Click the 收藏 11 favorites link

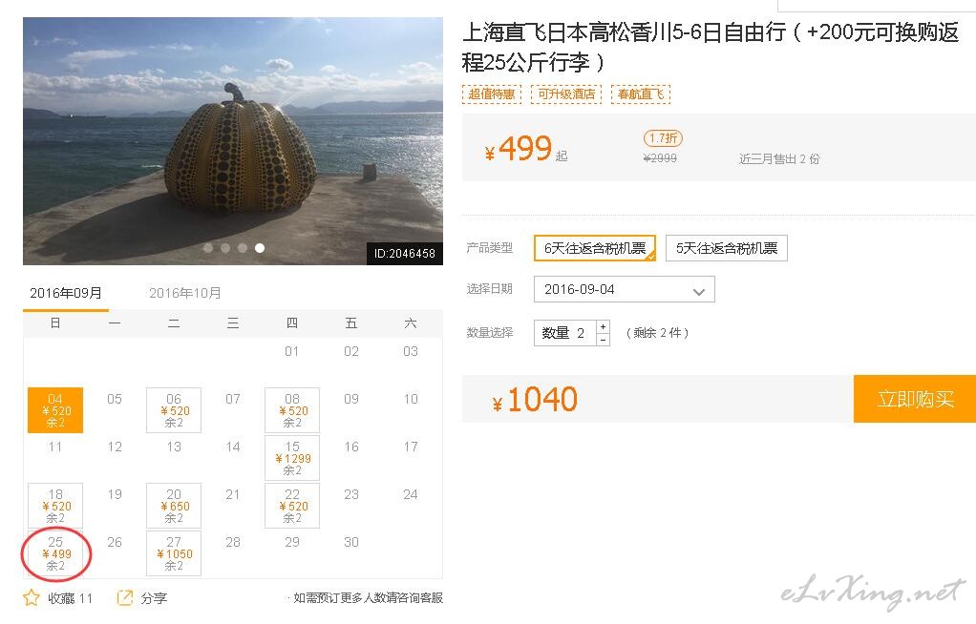coord(71,598)
